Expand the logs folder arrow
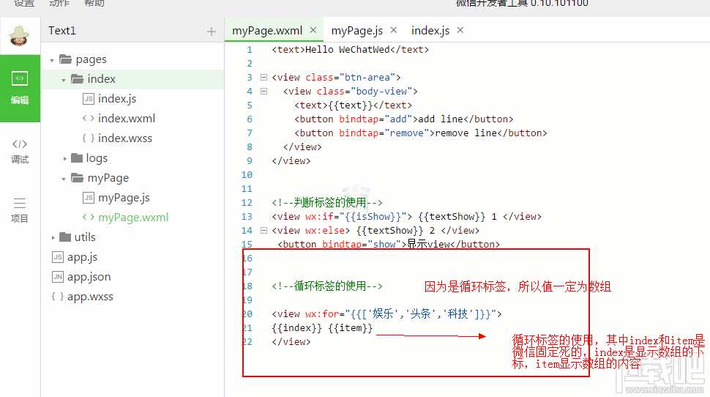Screen dimensions: 710x397 click(64, 159)
